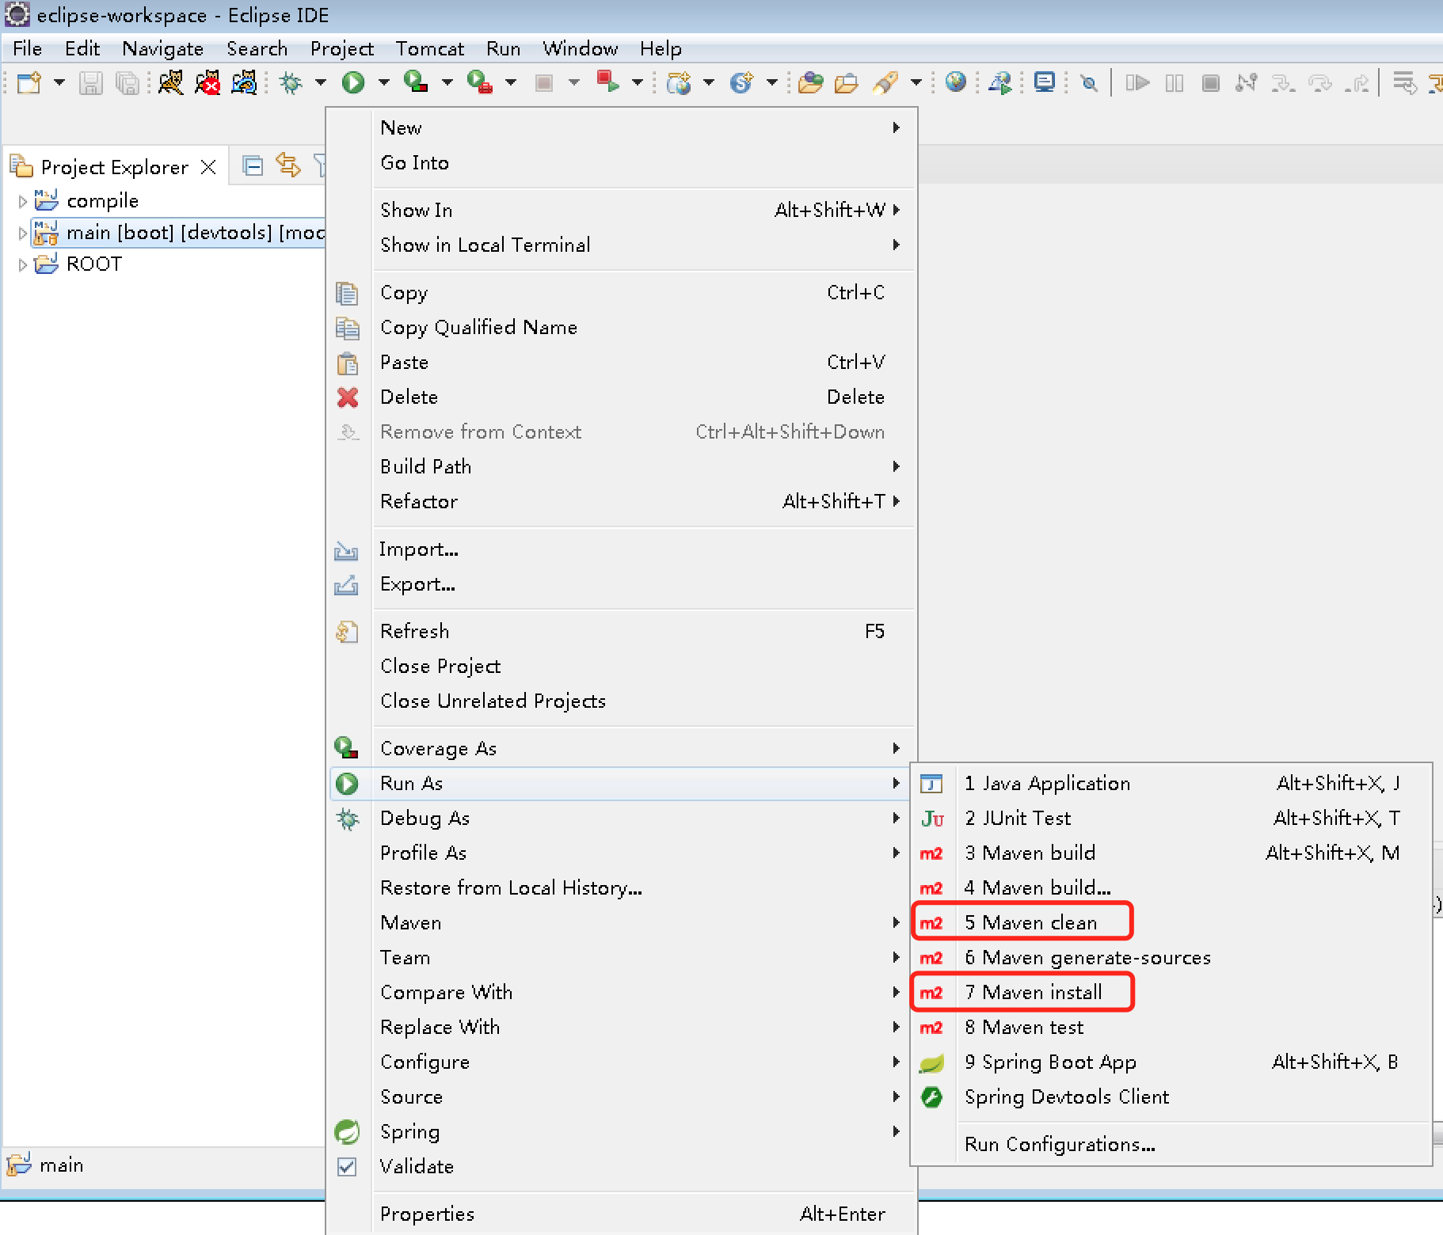Click the Debug bug icon in toolbar
Viewport: 1443px width, 1235px height.
(291, 82)
